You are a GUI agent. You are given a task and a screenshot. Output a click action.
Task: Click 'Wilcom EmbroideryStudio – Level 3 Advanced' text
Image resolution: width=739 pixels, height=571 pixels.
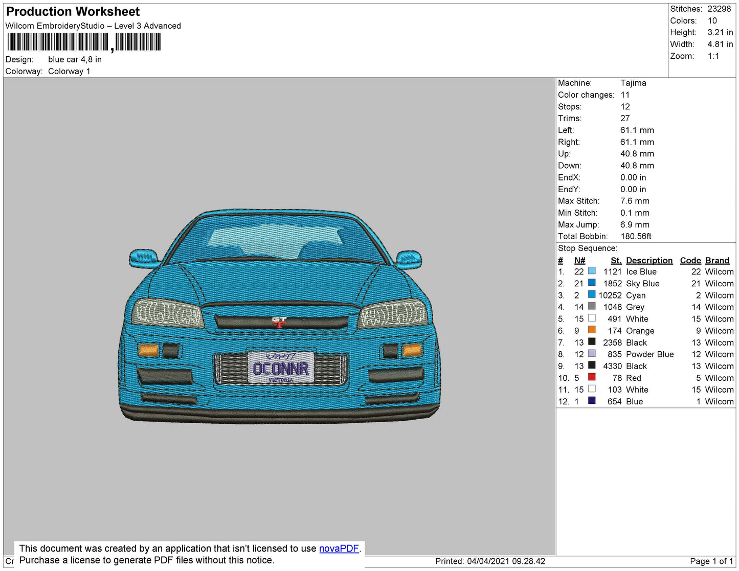[x=93, y=26]
